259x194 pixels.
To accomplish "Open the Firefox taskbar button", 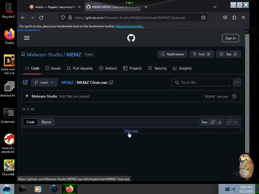I will click(70, 189).
